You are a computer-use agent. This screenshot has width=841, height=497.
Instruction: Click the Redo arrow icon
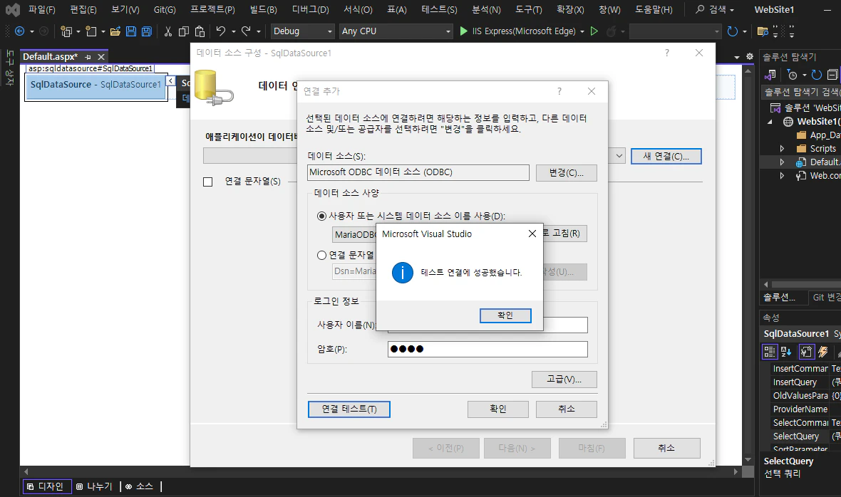(x=246, y=31)
